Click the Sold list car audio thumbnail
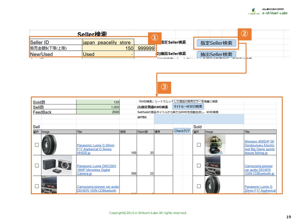 (212, 165)
